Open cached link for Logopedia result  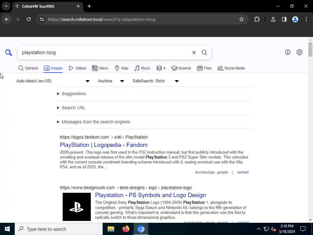pos(242,172)
